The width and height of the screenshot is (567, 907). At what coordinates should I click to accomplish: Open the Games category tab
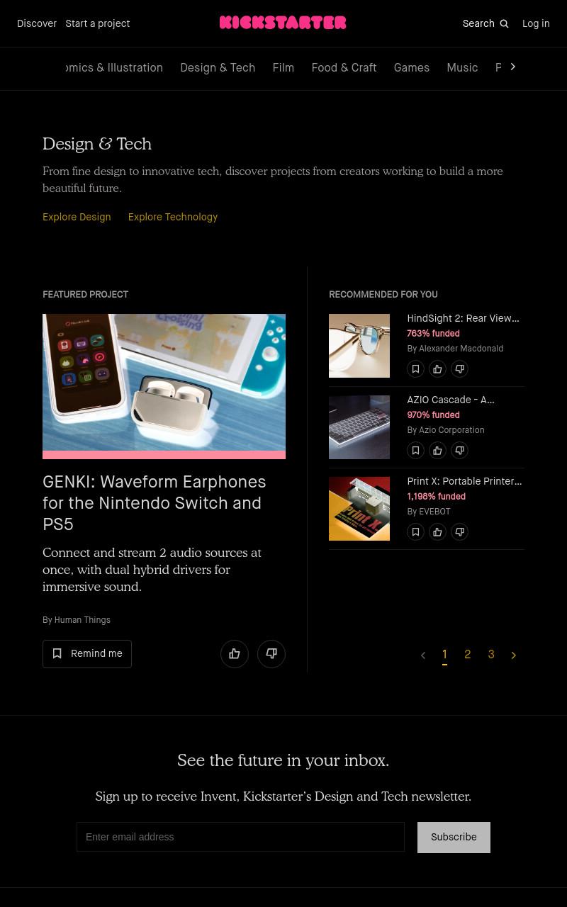click(412, 68)
